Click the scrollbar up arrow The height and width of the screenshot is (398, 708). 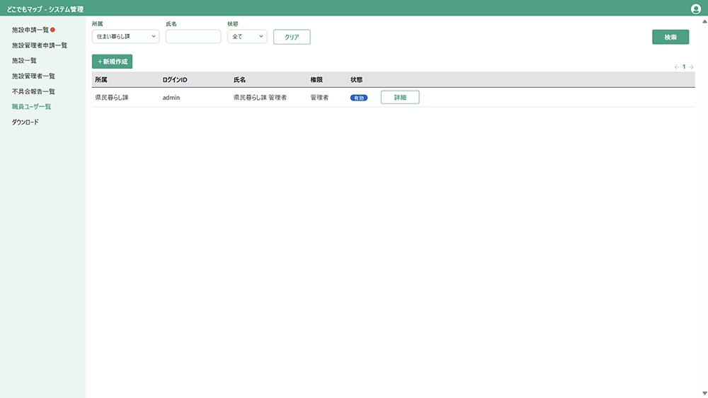click(x=704, y=21)
